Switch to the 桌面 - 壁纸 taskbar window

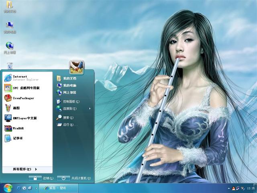(58, 188)
